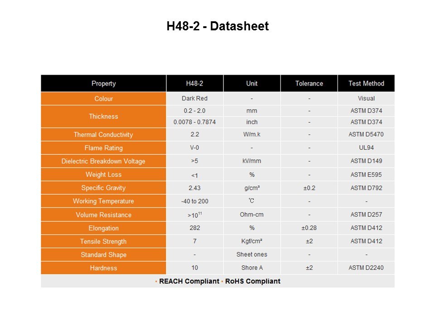The width and height of the screenshot is (435, 326).
Task: Select the Weight Loss row label
Action: pos(103,175)
